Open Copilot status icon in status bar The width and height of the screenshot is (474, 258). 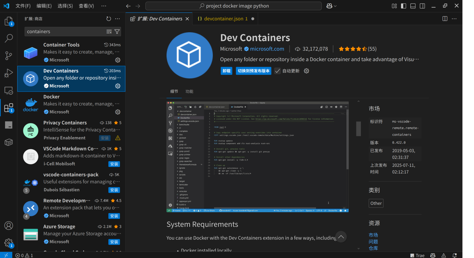[433, 256]
